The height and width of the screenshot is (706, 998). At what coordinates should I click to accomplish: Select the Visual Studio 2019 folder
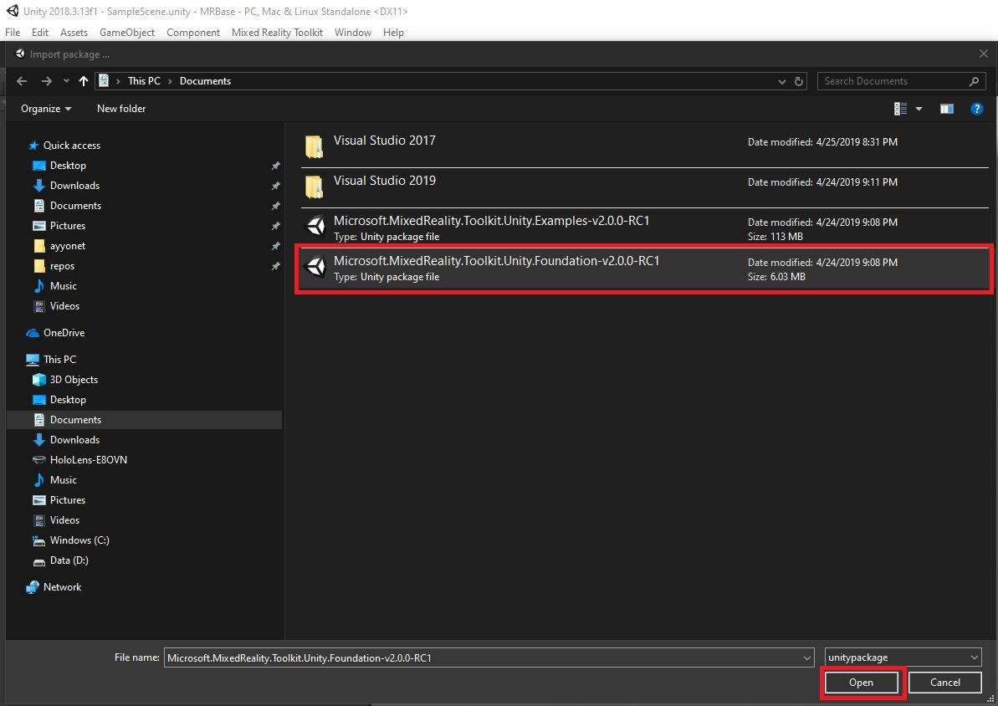[644, 187]
